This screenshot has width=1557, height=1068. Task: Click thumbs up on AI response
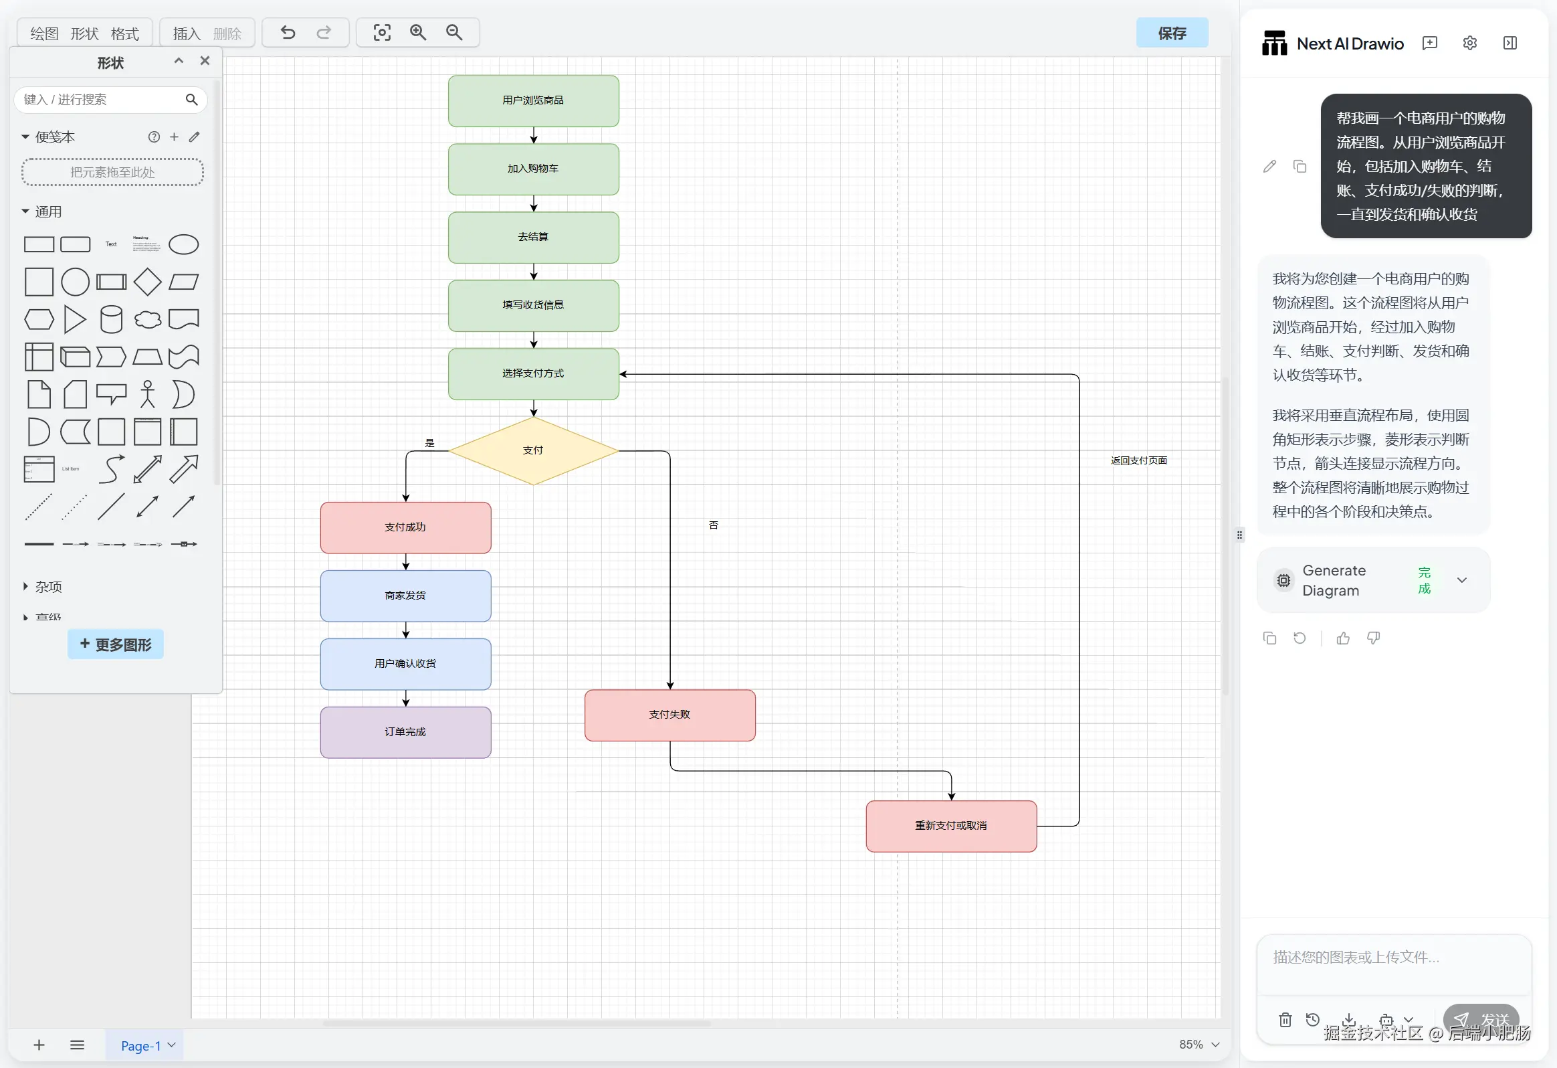click(1343, 638)
